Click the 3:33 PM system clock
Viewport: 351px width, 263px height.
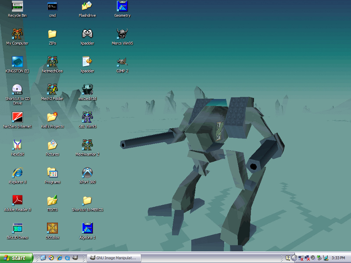pos(338,258)
